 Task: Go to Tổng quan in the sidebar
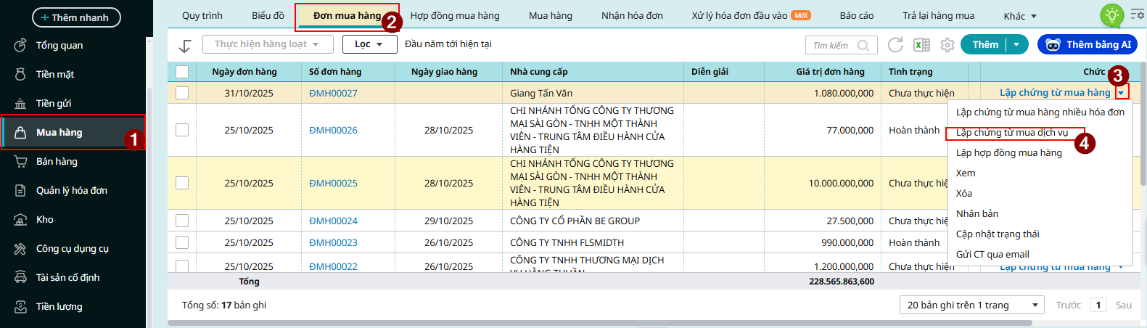(59, 45)
